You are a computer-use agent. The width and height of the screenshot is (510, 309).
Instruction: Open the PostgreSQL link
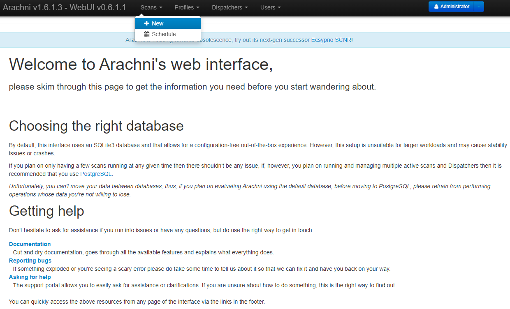tap(96, 174)
